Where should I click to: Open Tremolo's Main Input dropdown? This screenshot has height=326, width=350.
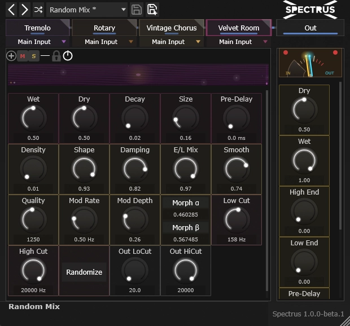[x=38, y=42]
